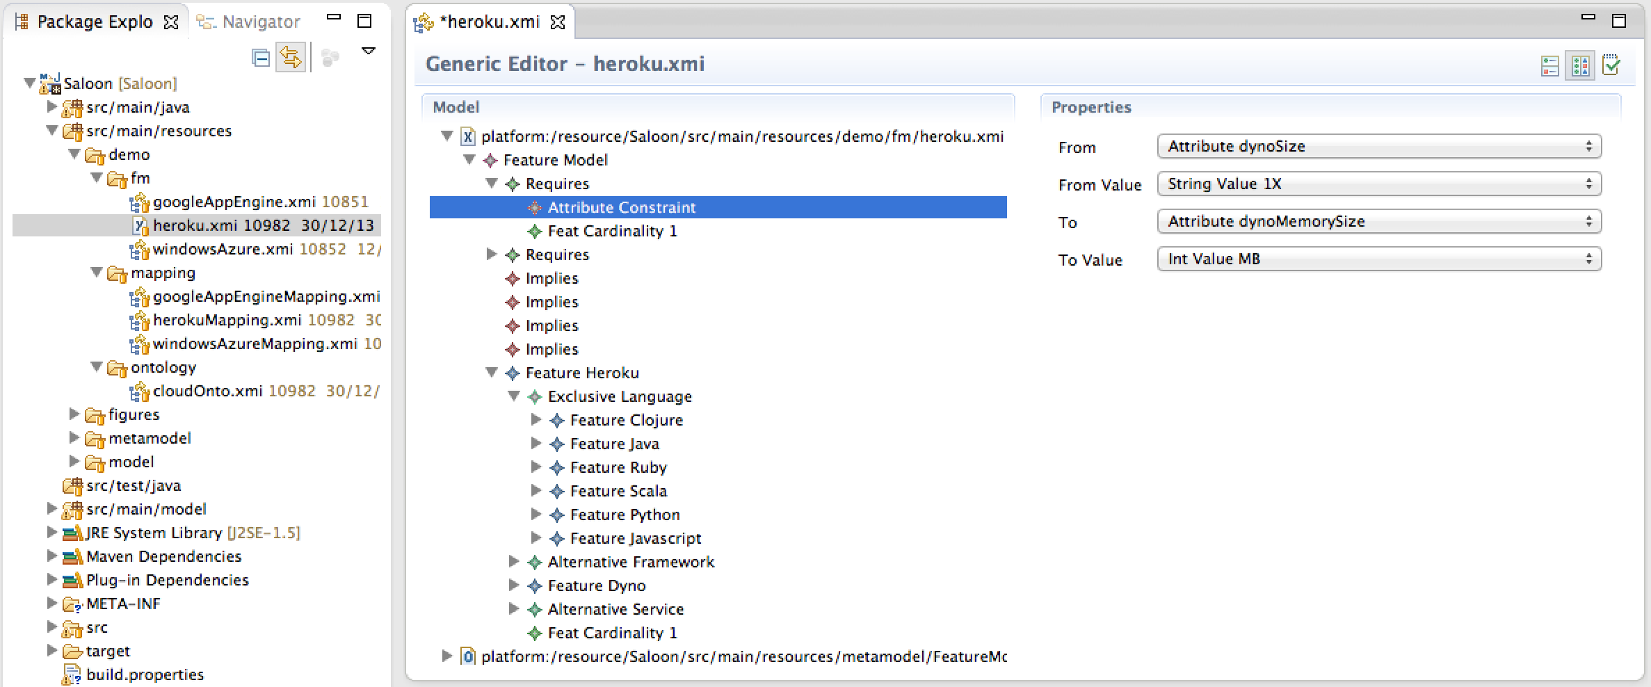Expand platform metamodel resource node
Viewport: 1651px width, 687px height.
pos(446,656)
